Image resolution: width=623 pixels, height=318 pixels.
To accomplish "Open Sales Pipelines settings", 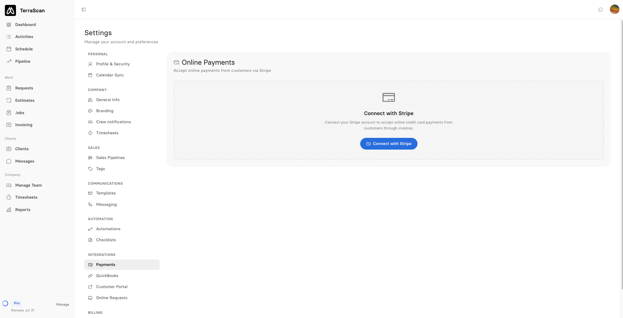I will point(122,158).
